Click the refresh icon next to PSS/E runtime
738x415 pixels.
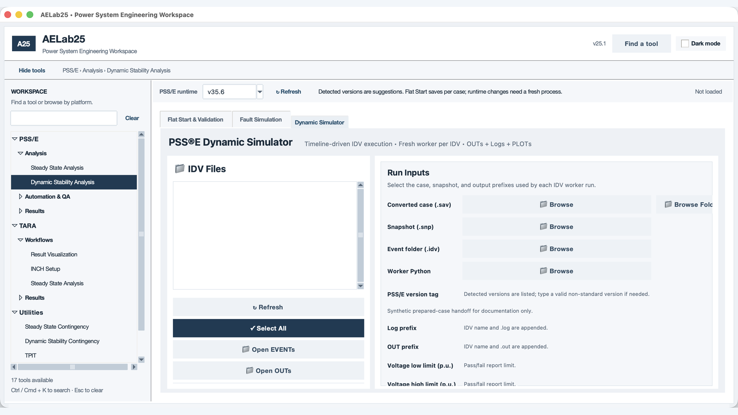pyautogui.click(x=278, y=92)
